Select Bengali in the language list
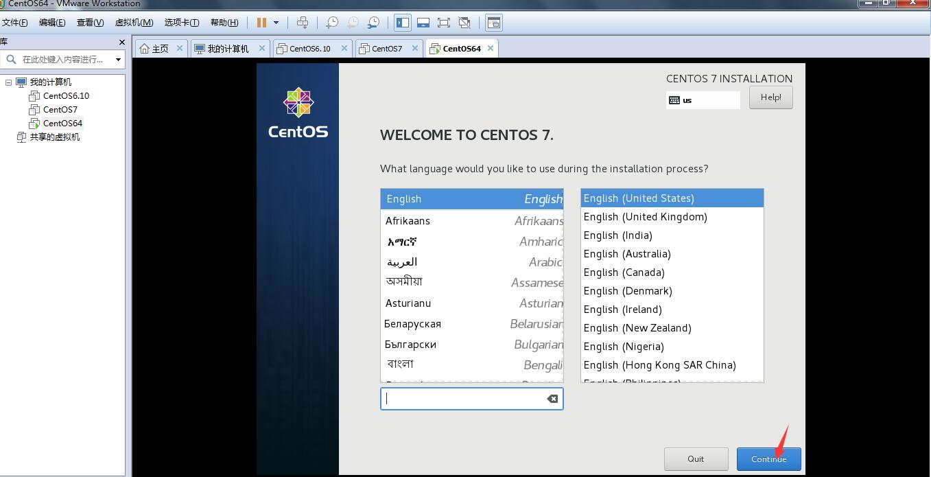Viewport: 931px width, 477px height. (x=472, y=364)
